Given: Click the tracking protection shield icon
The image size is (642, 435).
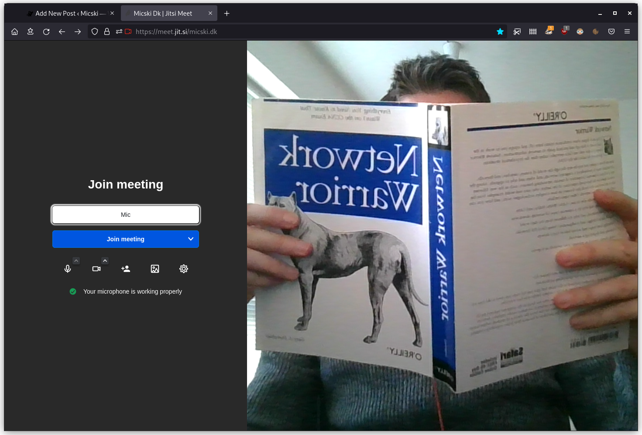Looking at the screenshot, I should pyautogui.click(x=95, y=31).
